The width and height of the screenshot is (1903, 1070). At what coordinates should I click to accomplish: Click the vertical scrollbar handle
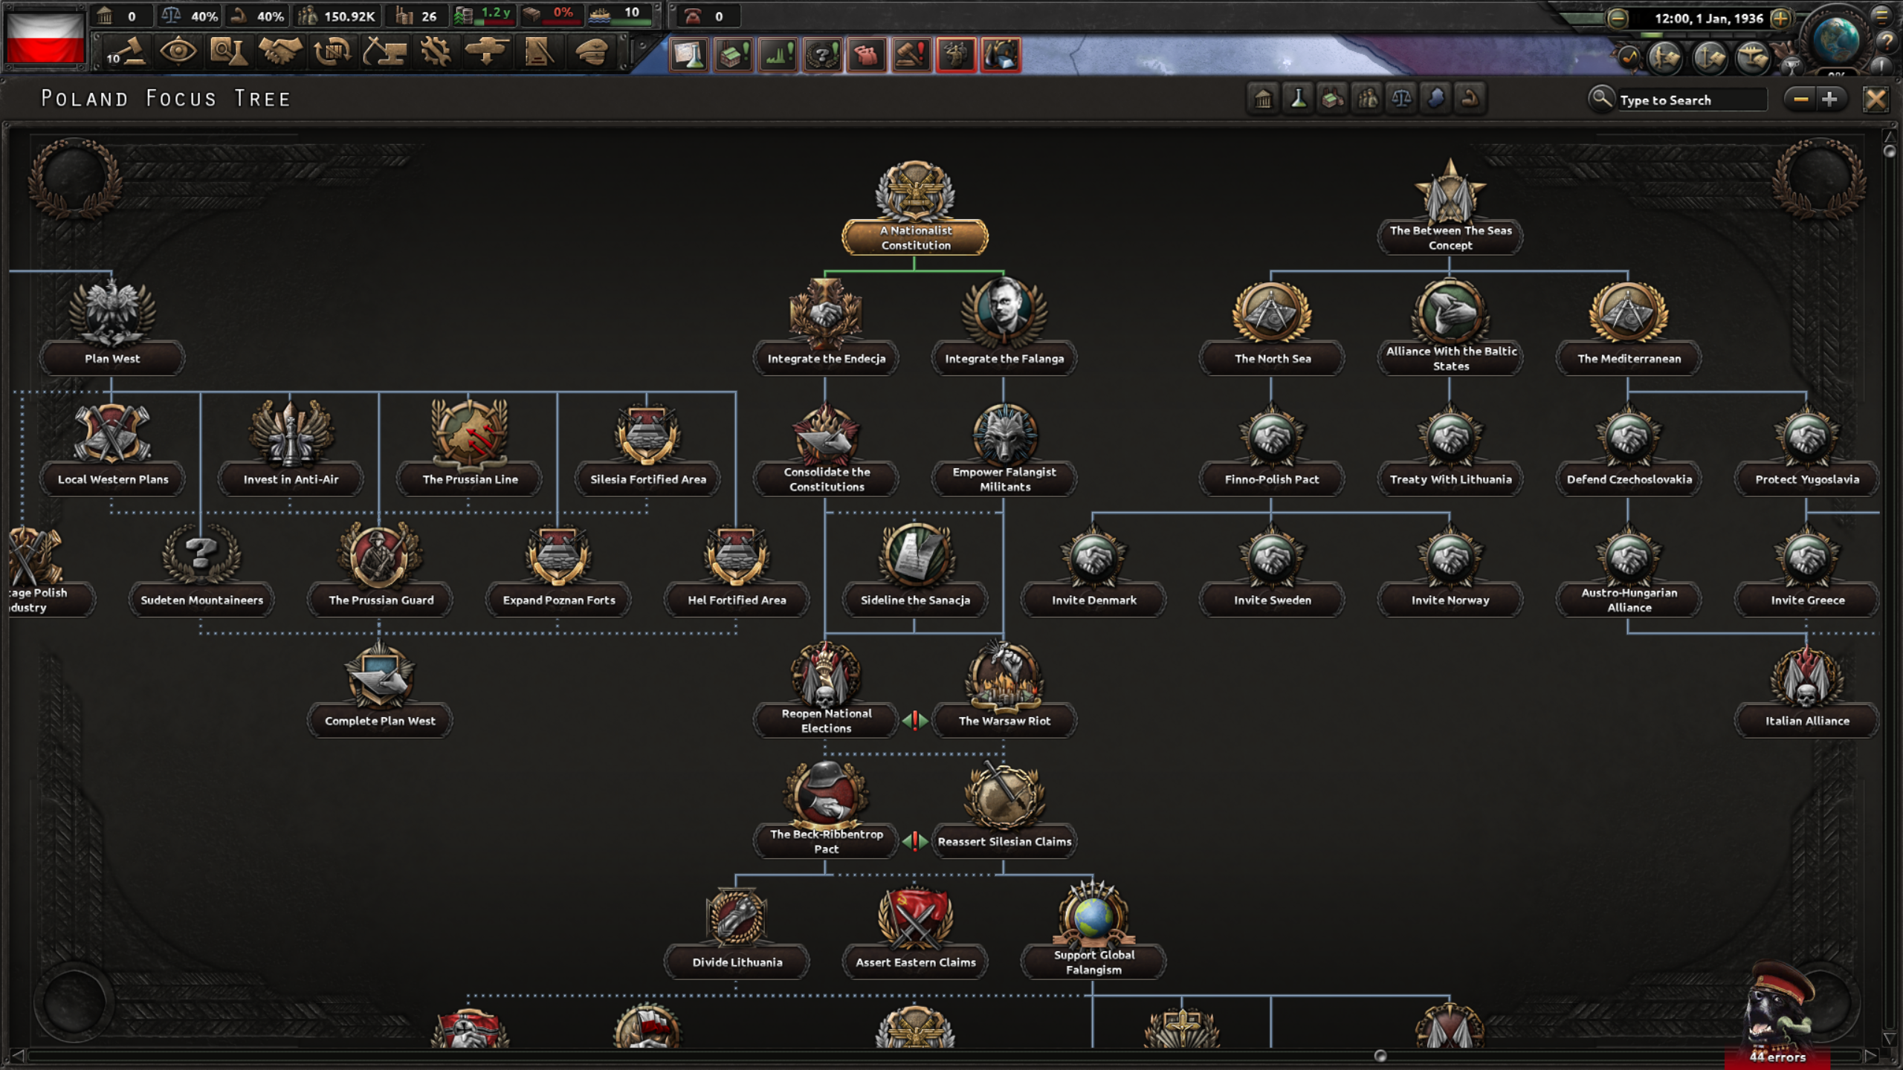1890,151
